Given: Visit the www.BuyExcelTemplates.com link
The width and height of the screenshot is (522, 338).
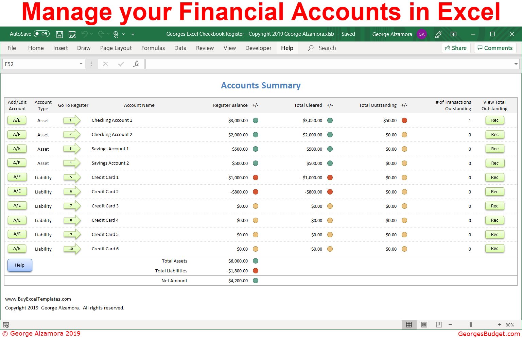Looking at the screenshot, I should click(38, 299).
